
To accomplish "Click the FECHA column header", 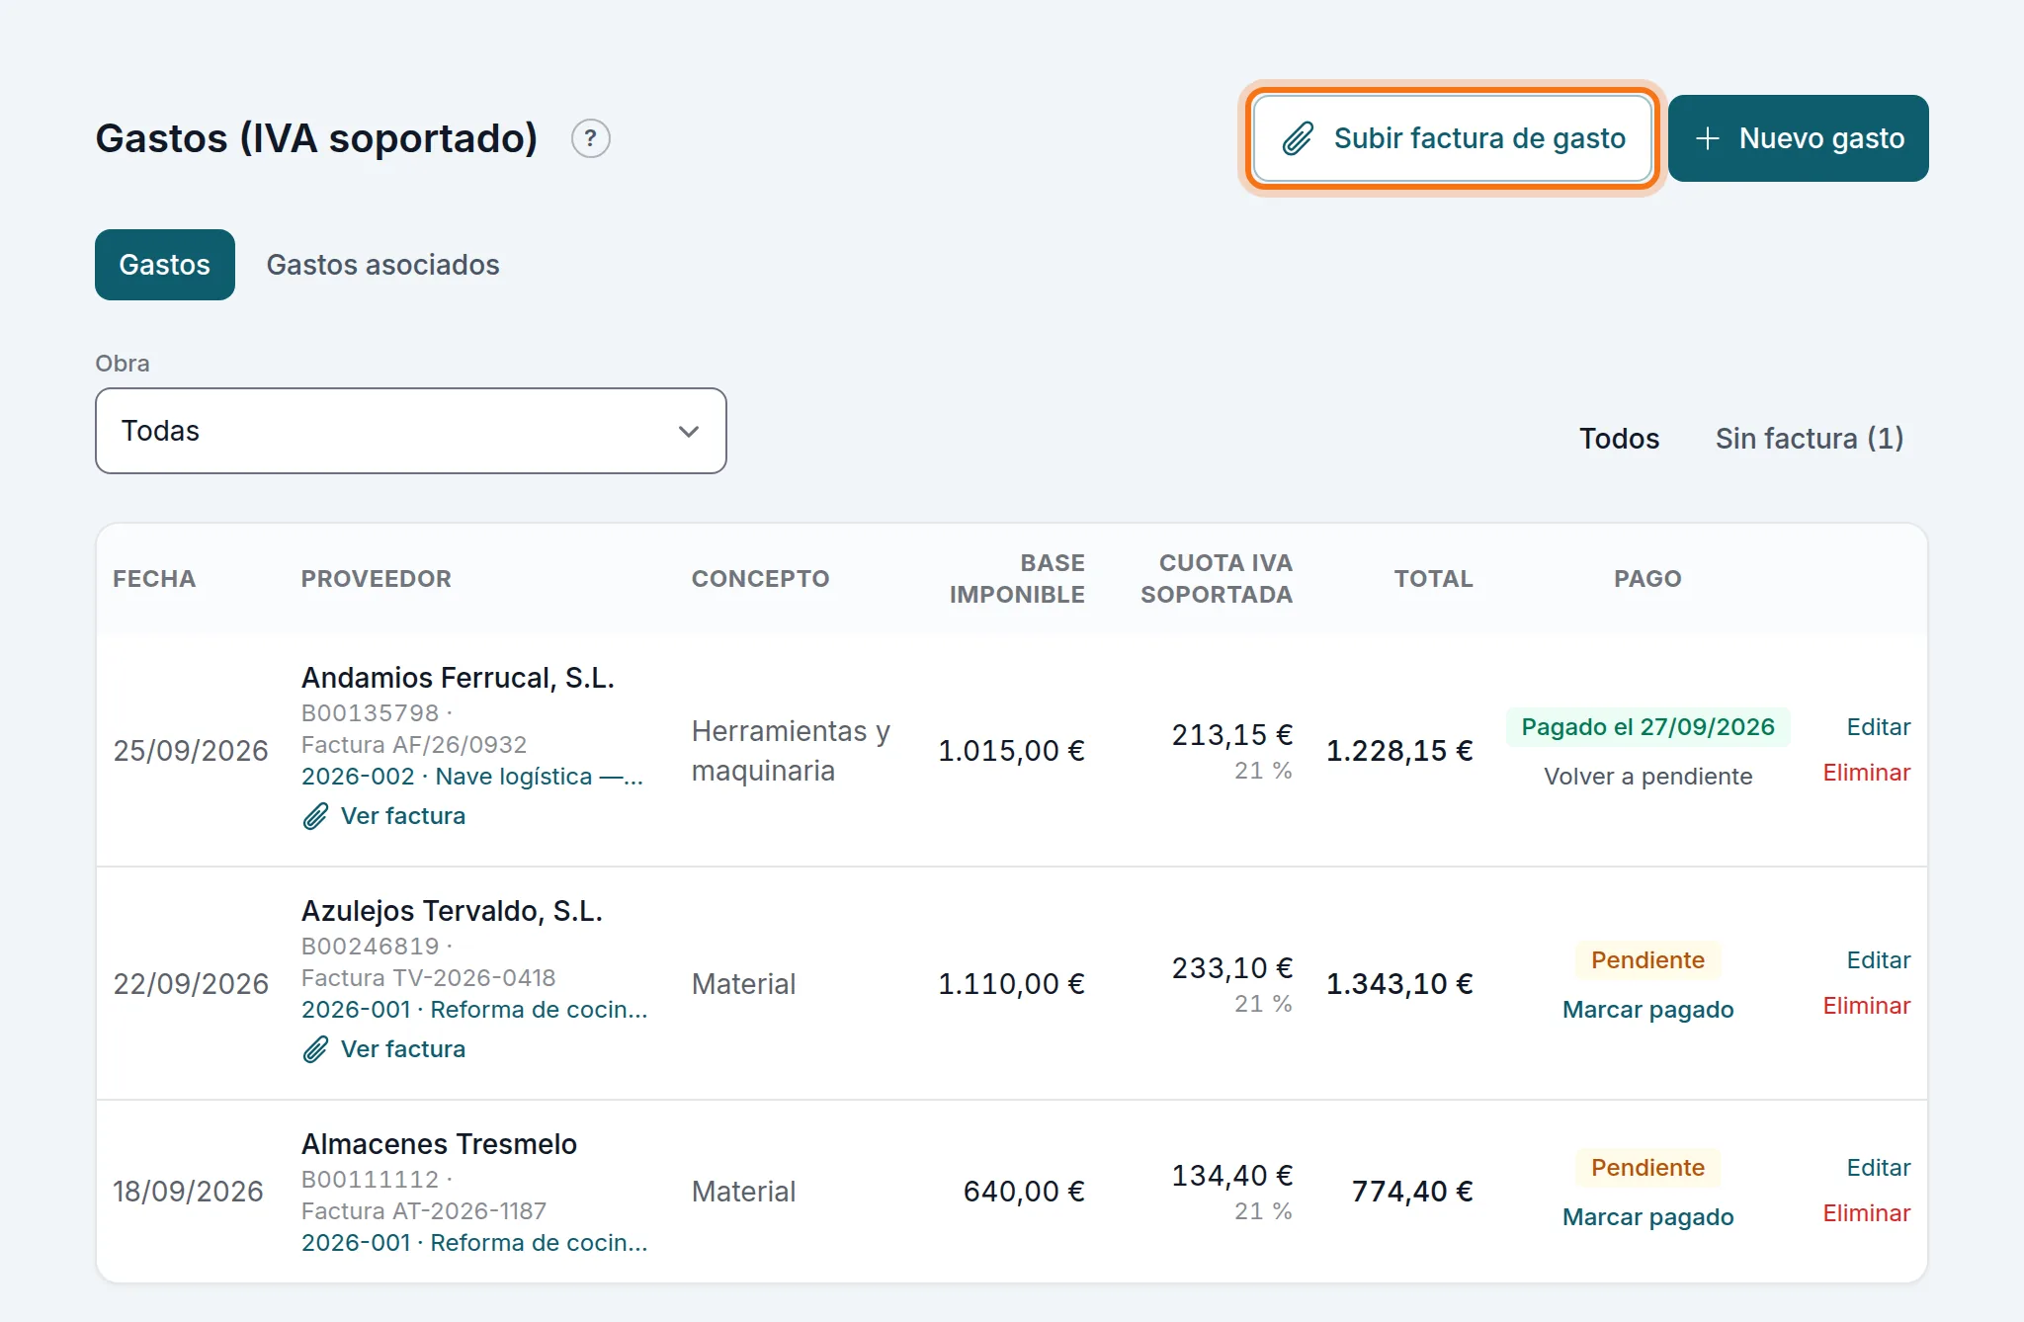I will pos(154,579).
